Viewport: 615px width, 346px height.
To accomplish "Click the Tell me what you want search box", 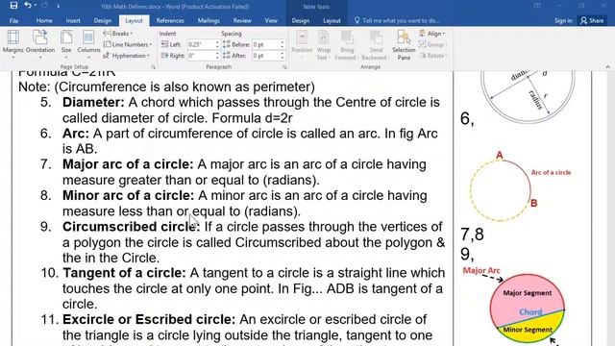I will coord(397,20).
